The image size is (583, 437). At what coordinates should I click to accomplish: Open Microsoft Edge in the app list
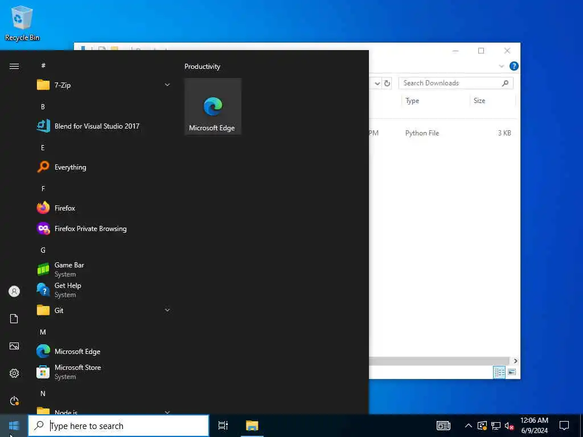click(104, 351)
